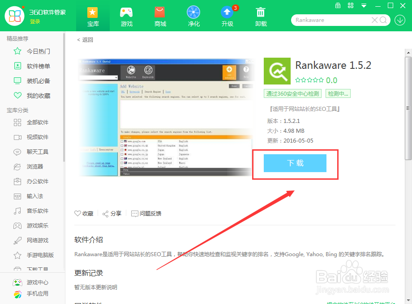Click the 360软件管家 logo icon
Screen dimensions: 412x304
click(15, 16)
